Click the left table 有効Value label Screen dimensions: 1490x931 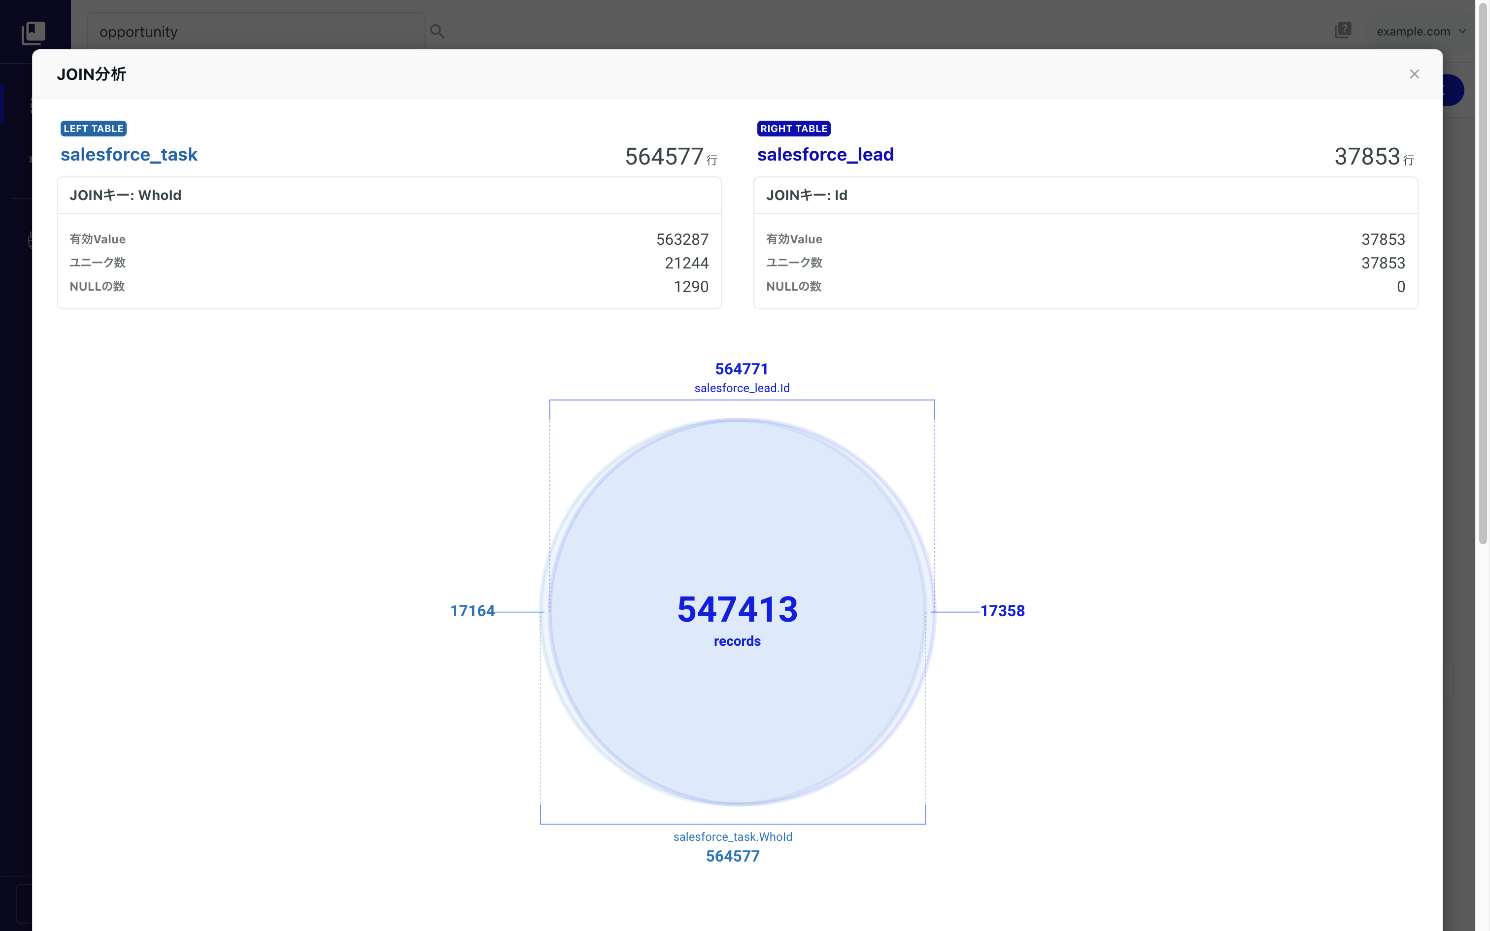tap(97, 239)
